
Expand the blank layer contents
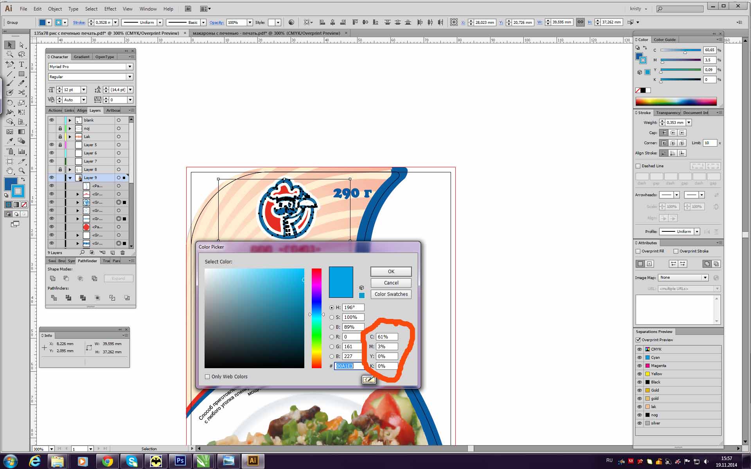[70, 120]
